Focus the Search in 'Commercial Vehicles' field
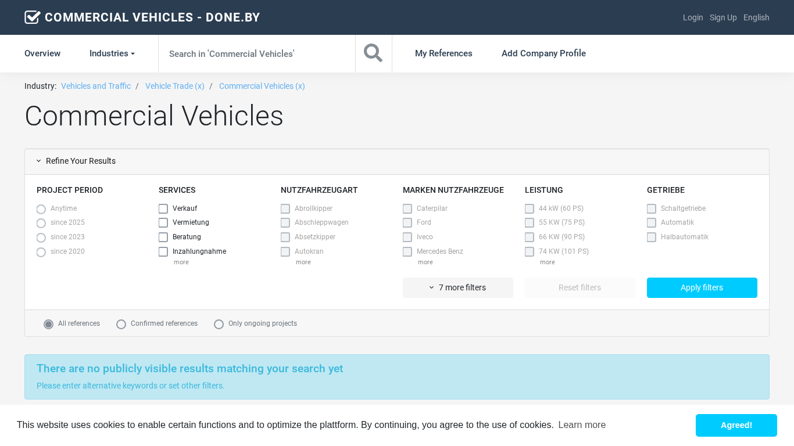 256,53
